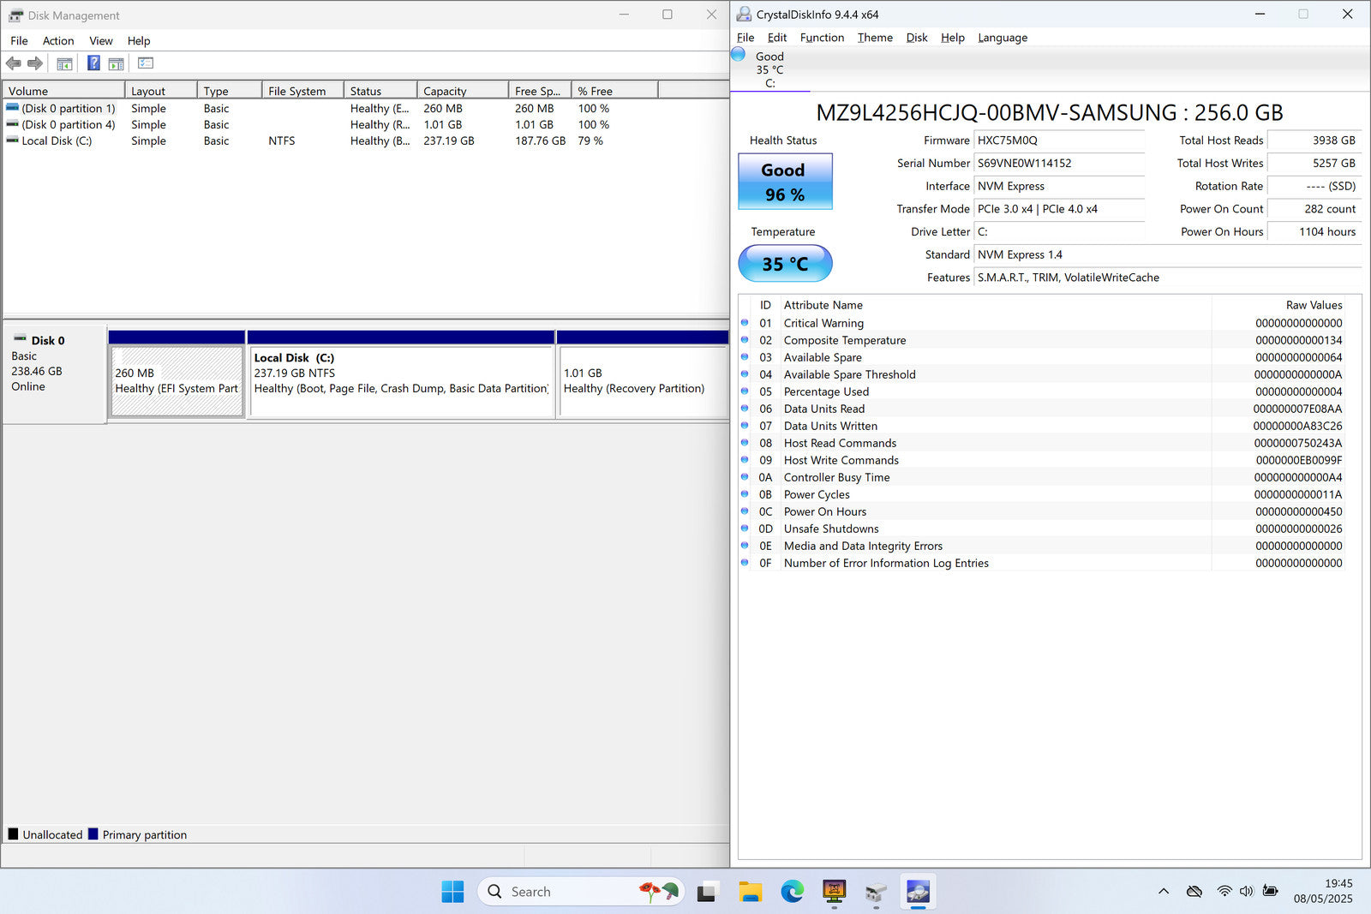
Task: Show hidden tray icons with the chevron
Action: tap(1164, 892)
